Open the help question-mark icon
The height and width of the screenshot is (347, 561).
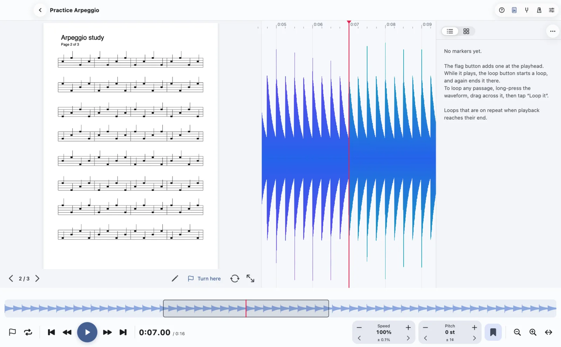502,10
